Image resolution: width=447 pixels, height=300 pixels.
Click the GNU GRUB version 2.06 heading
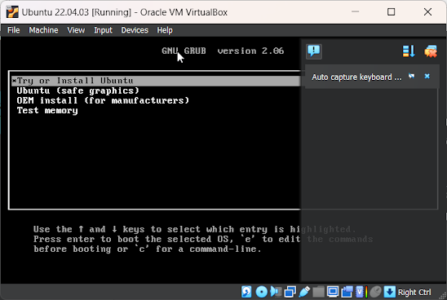(223, 51)
